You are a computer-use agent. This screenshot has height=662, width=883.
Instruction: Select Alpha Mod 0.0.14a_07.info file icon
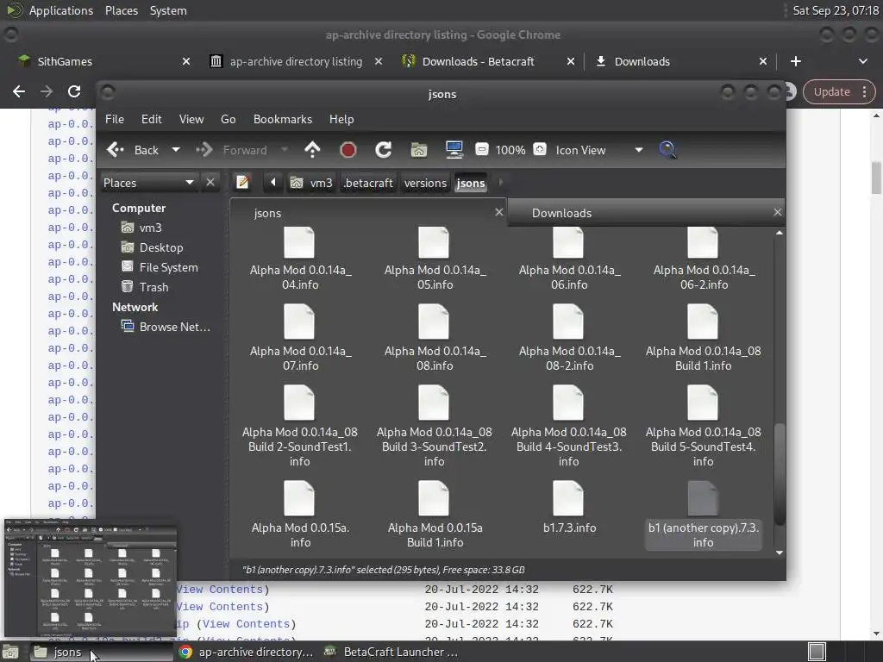tap(299, 322)
